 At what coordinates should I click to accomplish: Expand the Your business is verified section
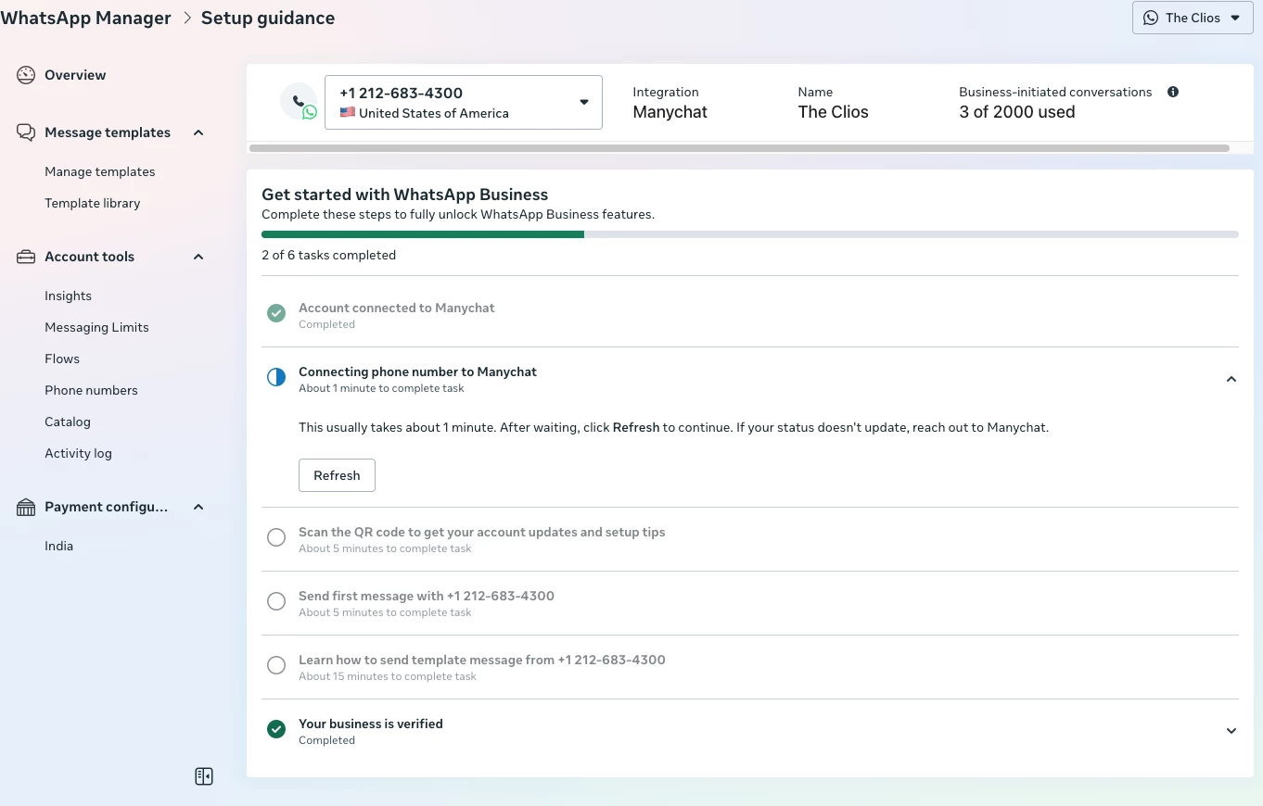pos(1231,731)
